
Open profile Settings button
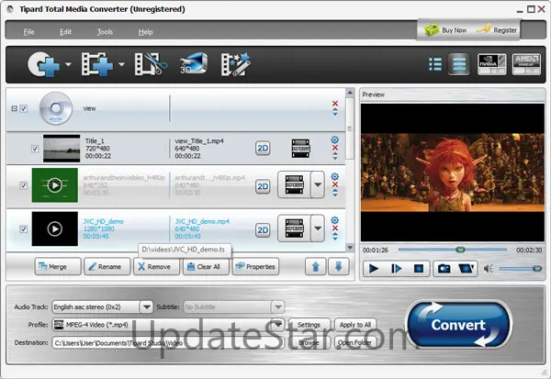309,325
